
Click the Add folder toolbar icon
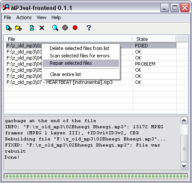pos(18,28)
